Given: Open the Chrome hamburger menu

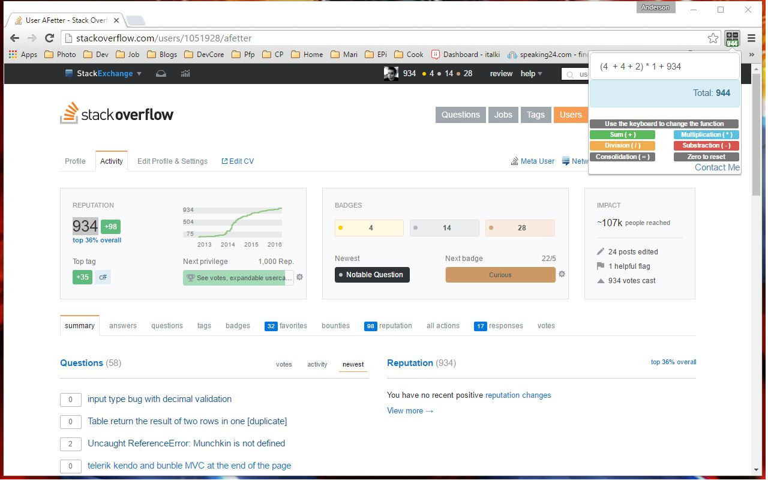Looking at the screenshot, I should point(751,38).
